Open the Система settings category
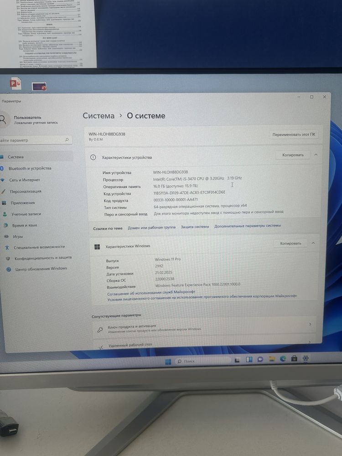 (36, 157)
